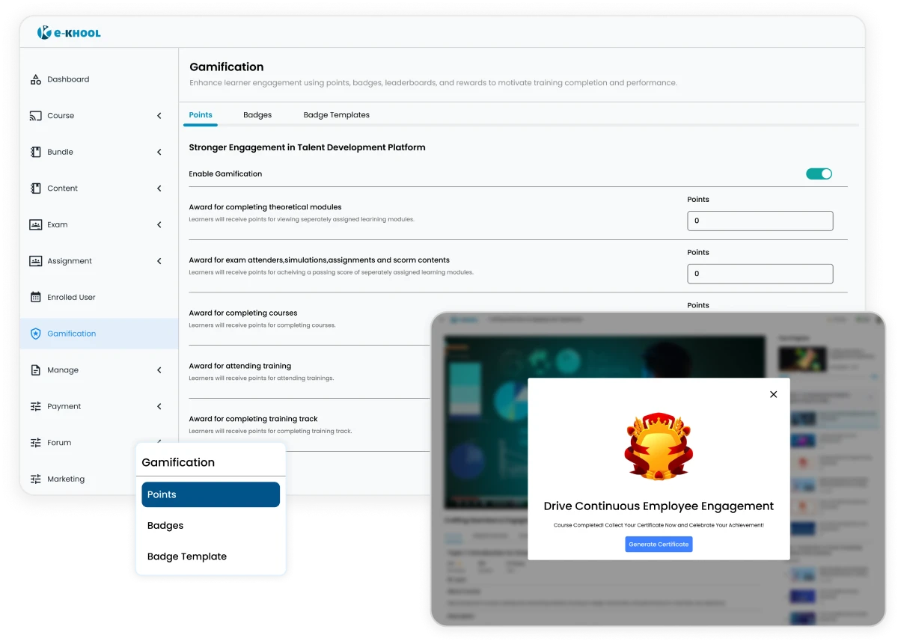898x641 pixels.
Task: Expand the Manage menu chevron
Action: 159,370
